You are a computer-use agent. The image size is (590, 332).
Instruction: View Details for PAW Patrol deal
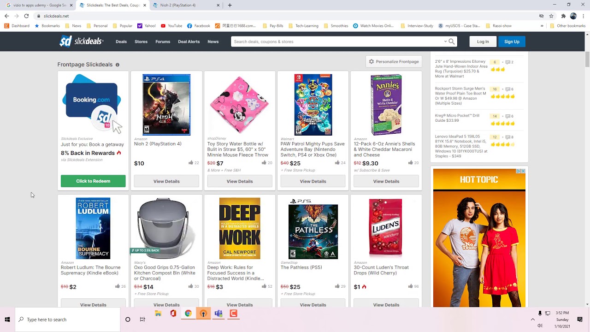(x=313, y=181)
